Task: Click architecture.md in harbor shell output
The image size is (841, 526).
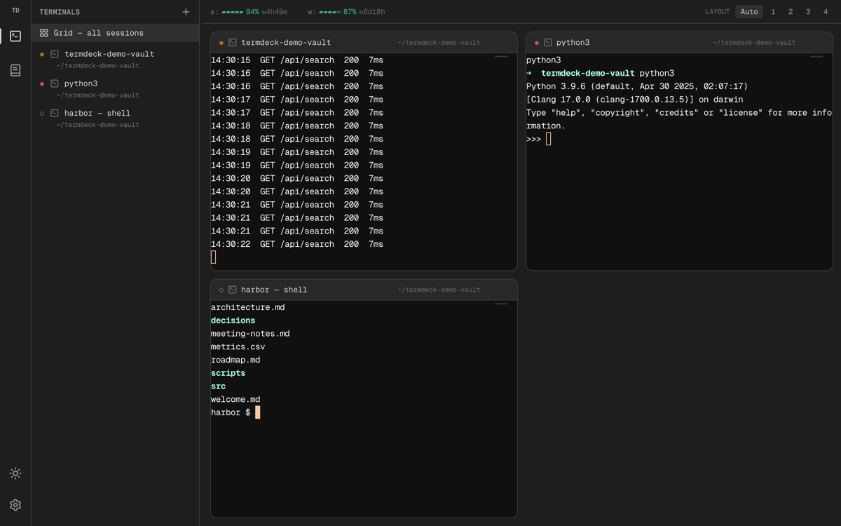Action: click(248, 307)
